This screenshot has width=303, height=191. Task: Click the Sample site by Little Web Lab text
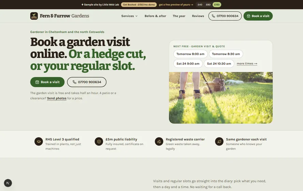[102, 5]
